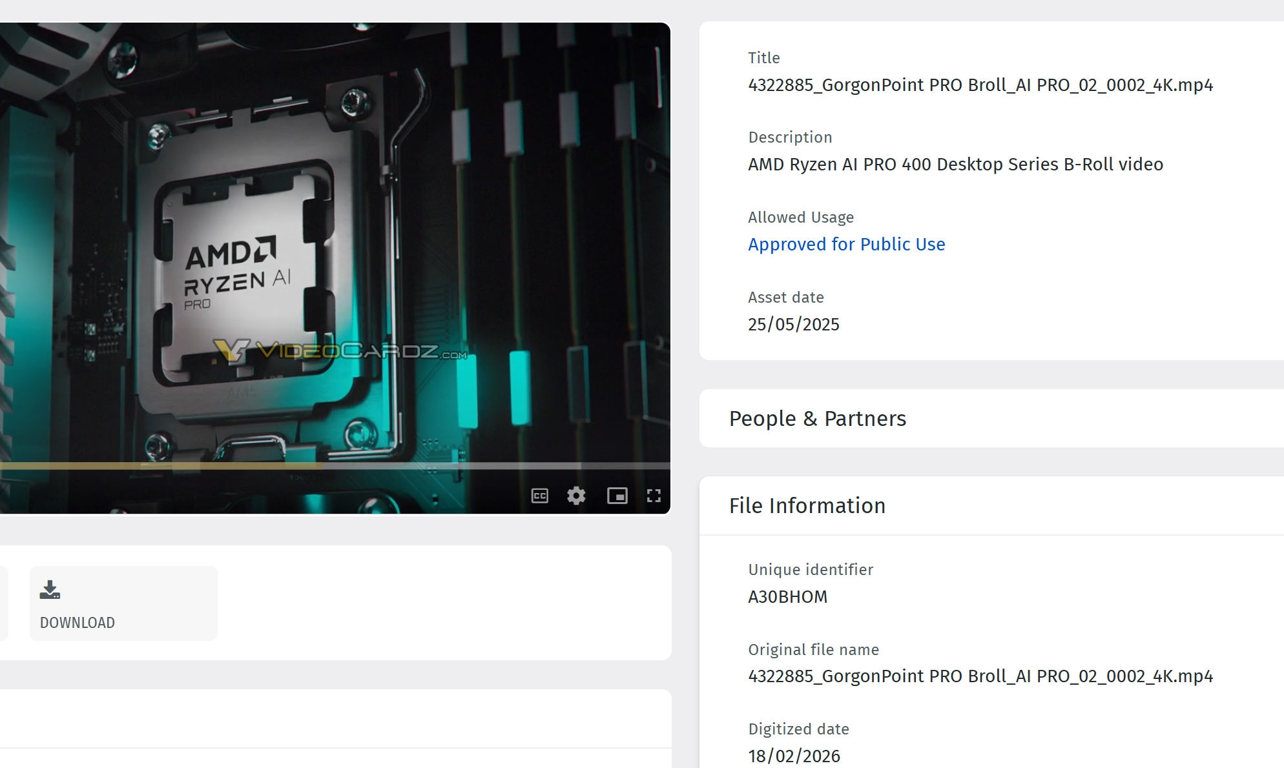Enable picture-in-picture mode
The width and height of the screenshot is (1284, 768).
tap(617, 496)
